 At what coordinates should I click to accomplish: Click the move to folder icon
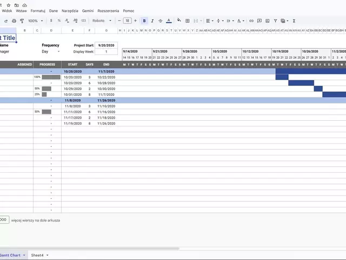point(17,5)
